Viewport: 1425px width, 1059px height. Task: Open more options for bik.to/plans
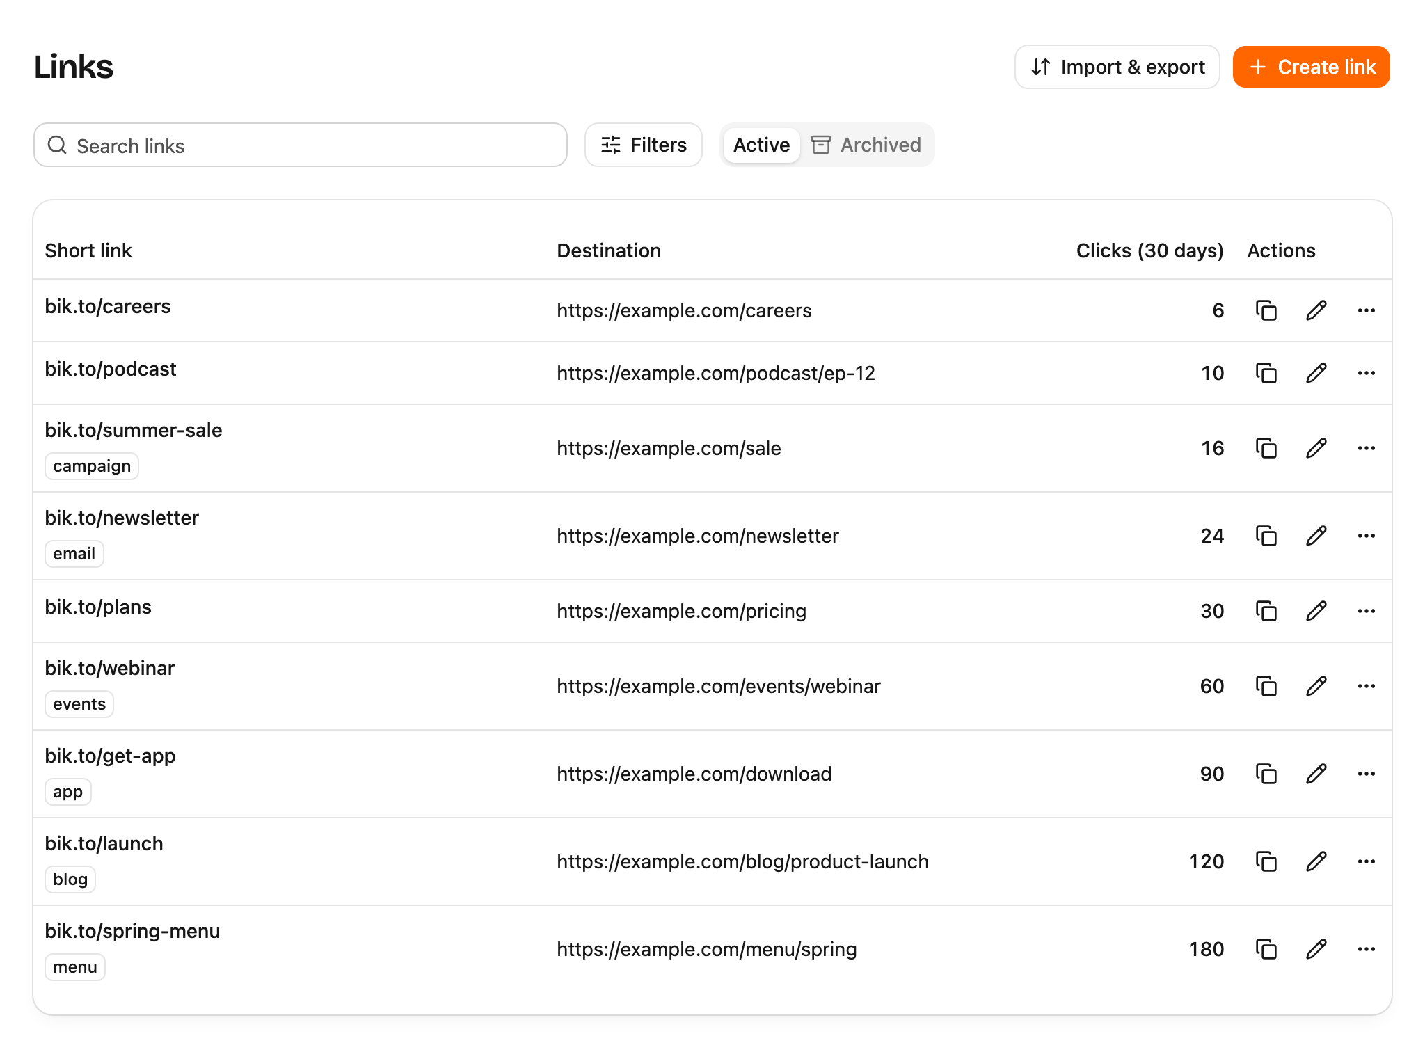coord(1366,611)
